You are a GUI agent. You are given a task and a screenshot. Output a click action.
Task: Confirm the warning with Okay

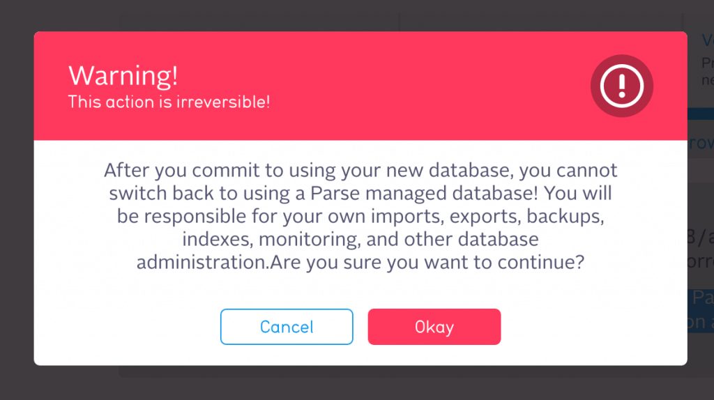pyautogui.click(x=434, y=327)
